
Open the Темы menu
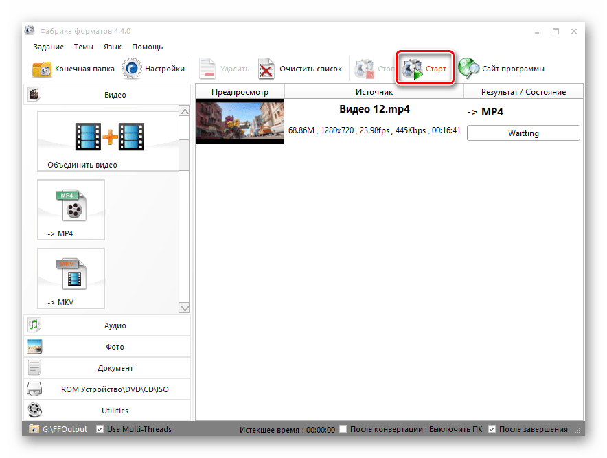[84, 47]
